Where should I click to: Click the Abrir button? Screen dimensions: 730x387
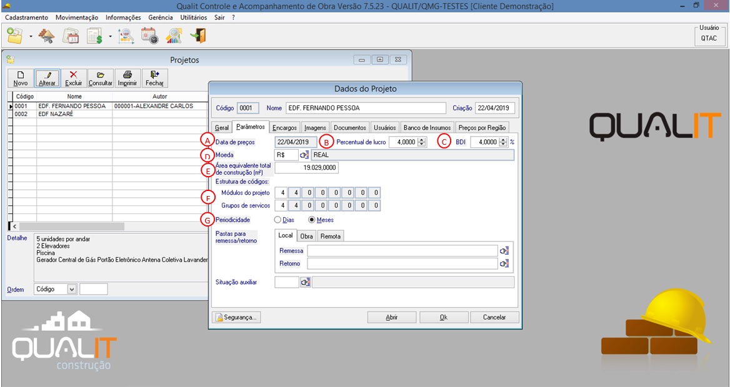pyautogui.click(x=391, y=317)
